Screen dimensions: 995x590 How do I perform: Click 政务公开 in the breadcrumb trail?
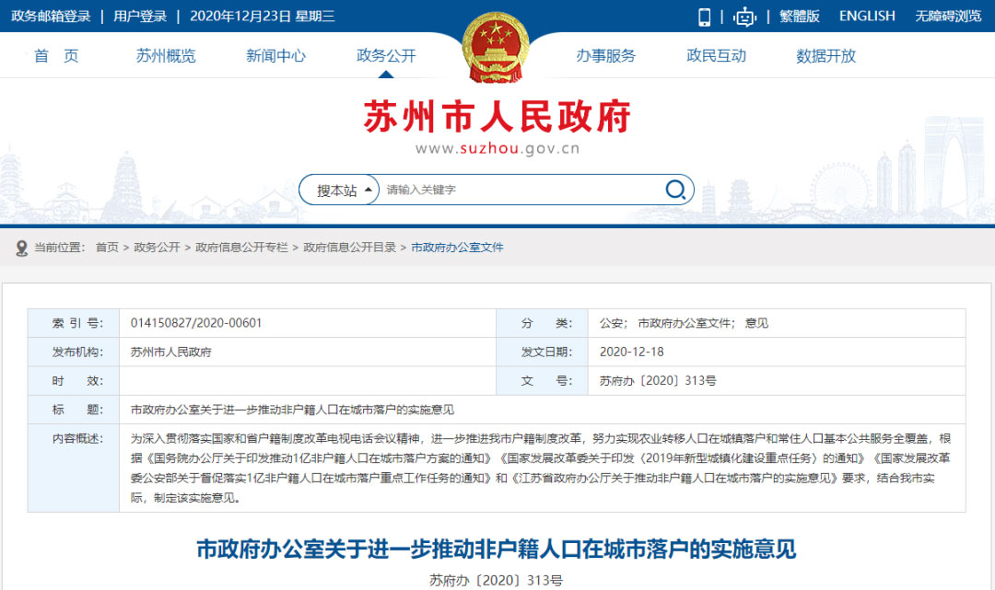click(x=157, y=248)
